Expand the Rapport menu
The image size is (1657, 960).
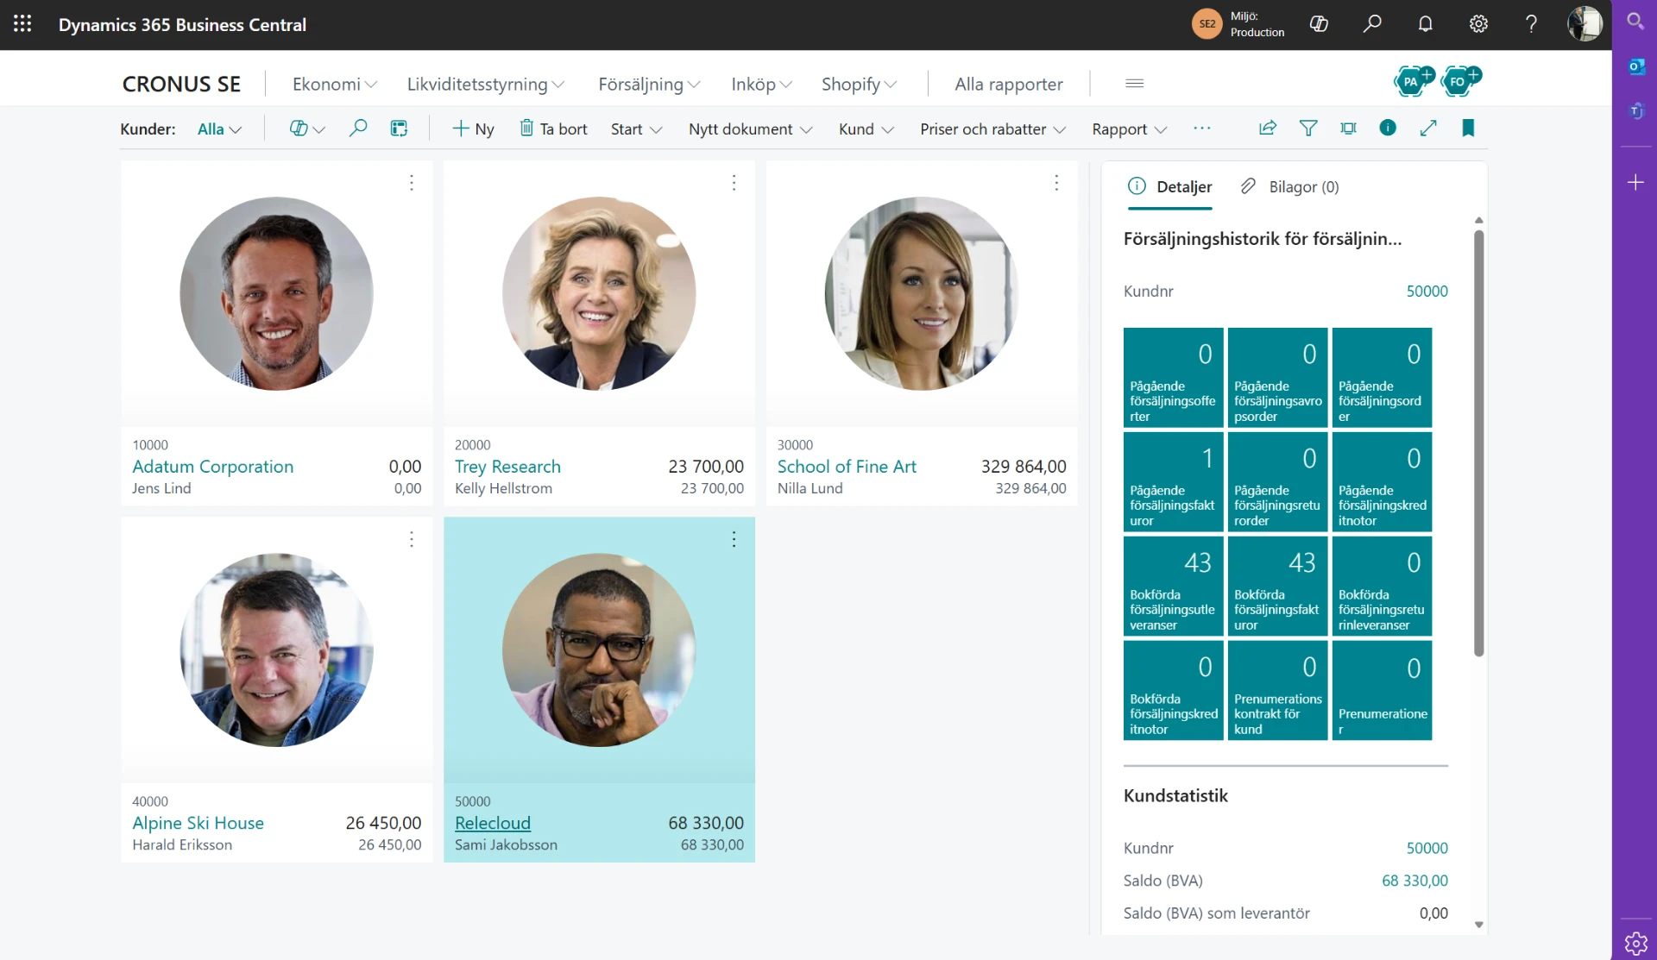tap(1129, 129)
